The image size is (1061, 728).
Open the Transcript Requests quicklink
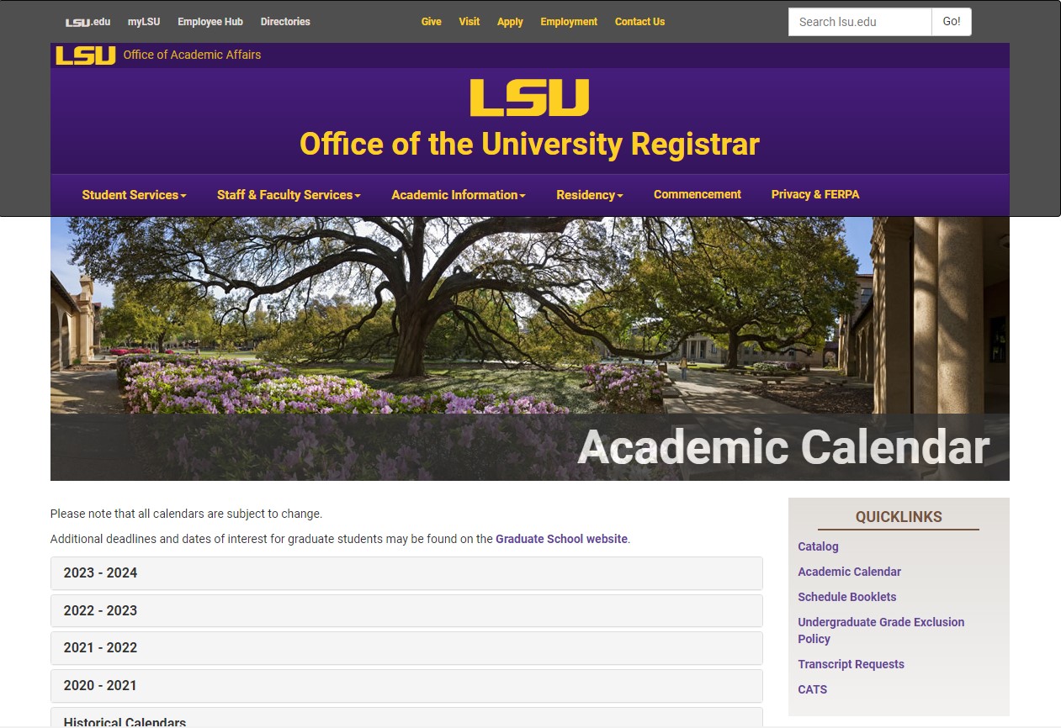click(851, 664)
